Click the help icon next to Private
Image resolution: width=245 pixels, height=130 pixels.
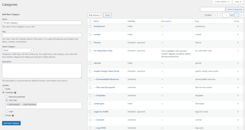[x=13, y=115]
